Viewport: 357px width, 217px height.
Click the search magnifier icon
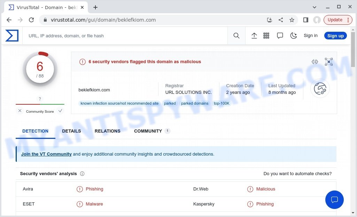pyautogui.click(x=236, y=36)
